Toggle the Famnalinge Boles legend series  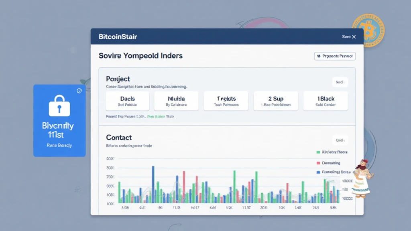[x=334, y=172]
